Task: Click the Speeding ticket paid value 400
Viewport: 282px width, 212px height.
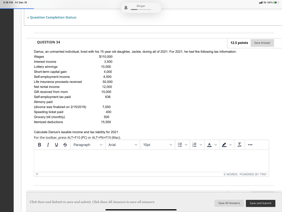Action: 109,112
